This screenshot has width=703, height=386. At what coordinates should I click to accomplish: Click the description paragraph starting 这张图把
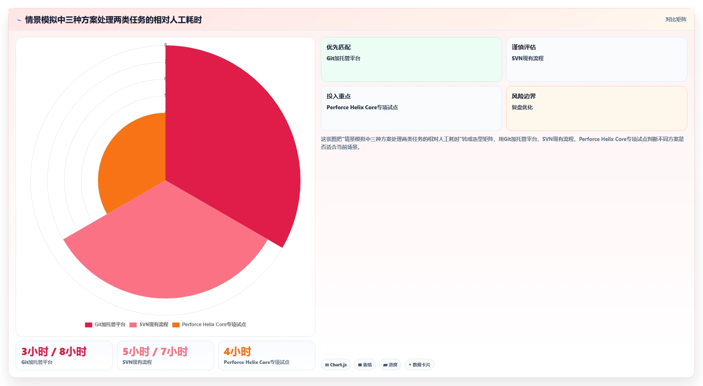coord(502,143)
